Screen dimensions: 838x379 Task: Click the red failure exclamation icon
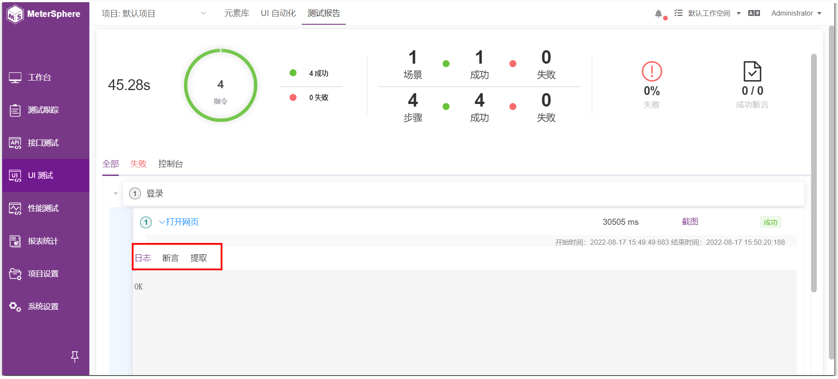[x=652, y=71]
